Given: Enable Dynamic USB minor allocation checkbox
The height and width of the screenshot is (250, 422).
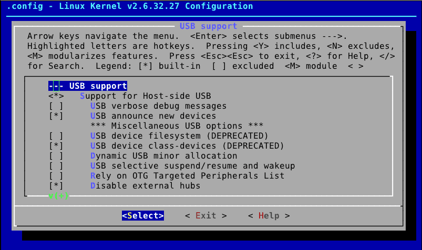Looking at the screenshot, I should tap(56, 156).
